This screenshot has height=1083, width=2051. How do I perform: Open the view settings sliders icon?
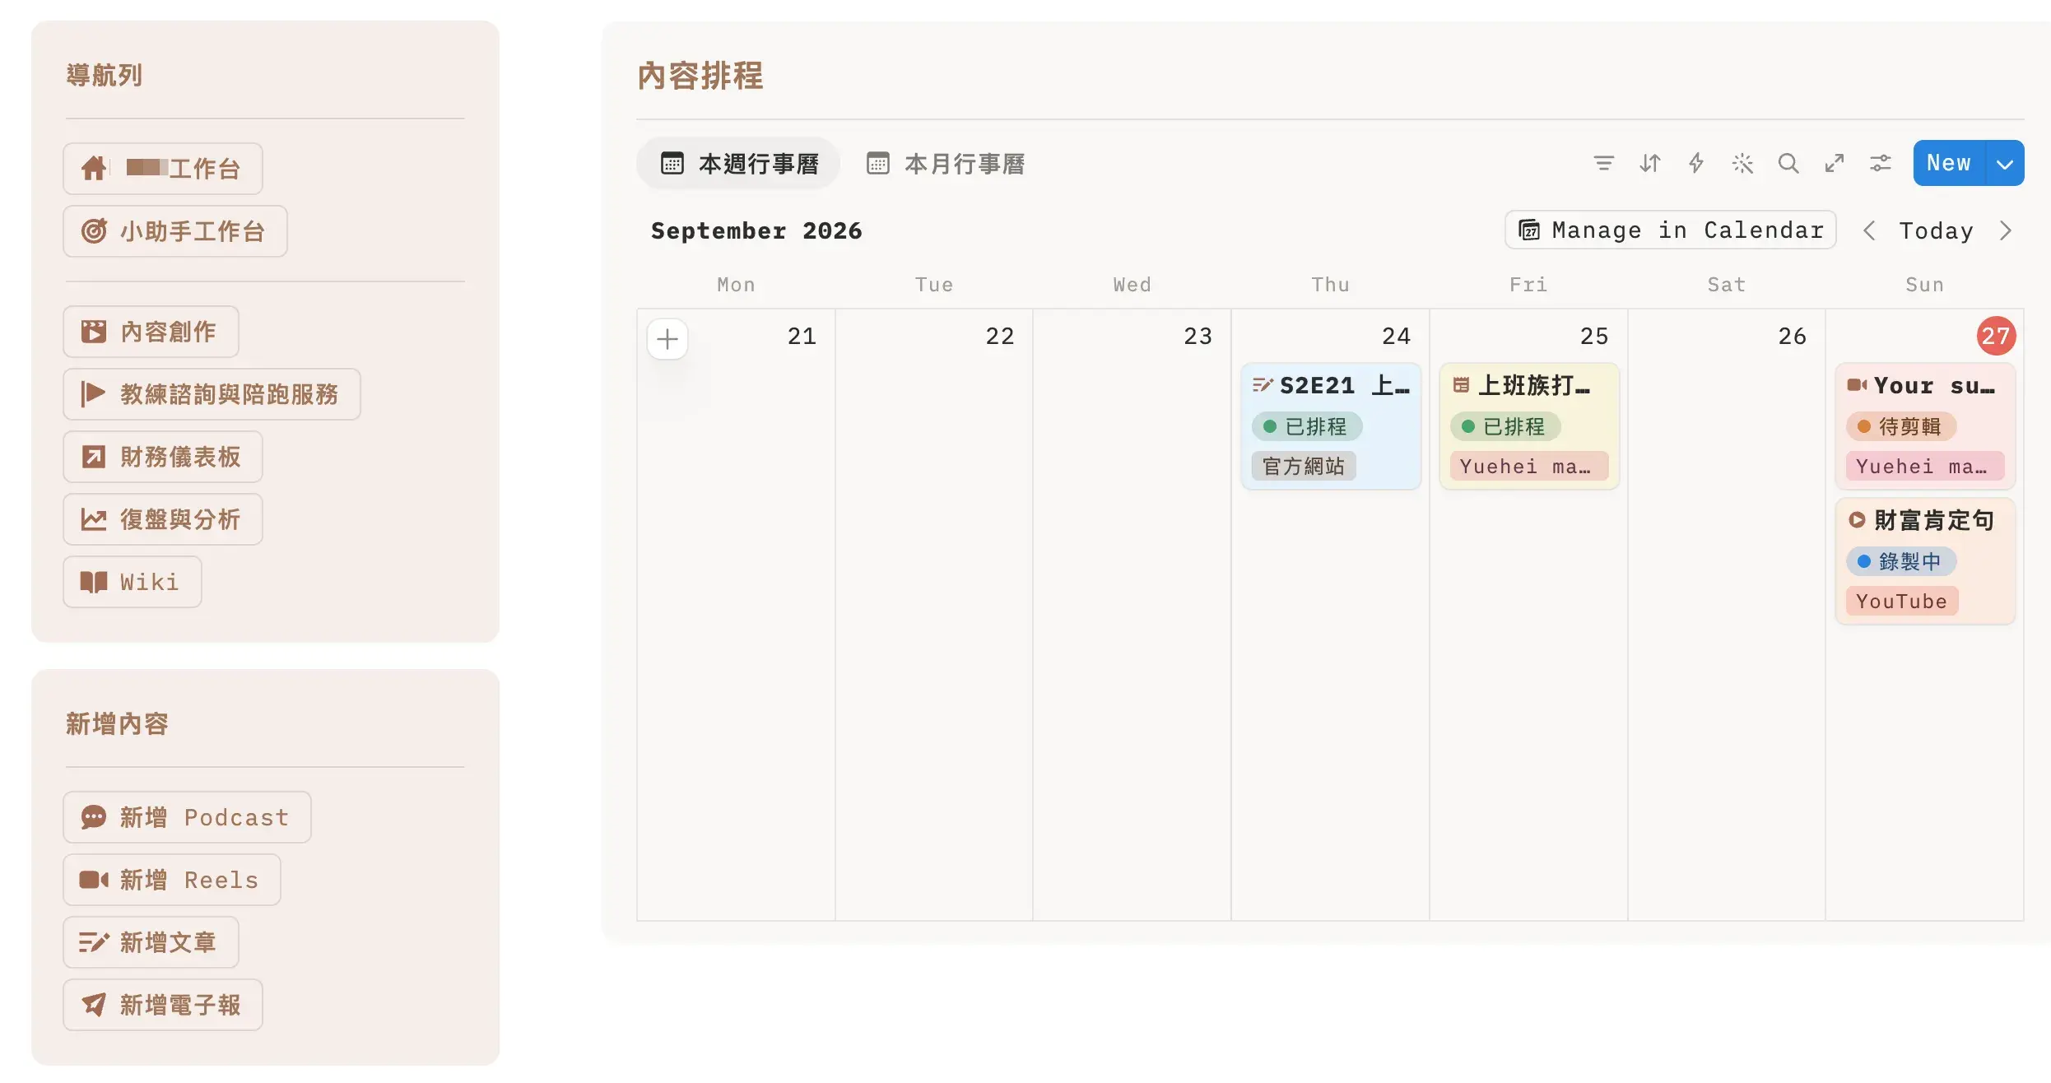tap(1880, 163)
